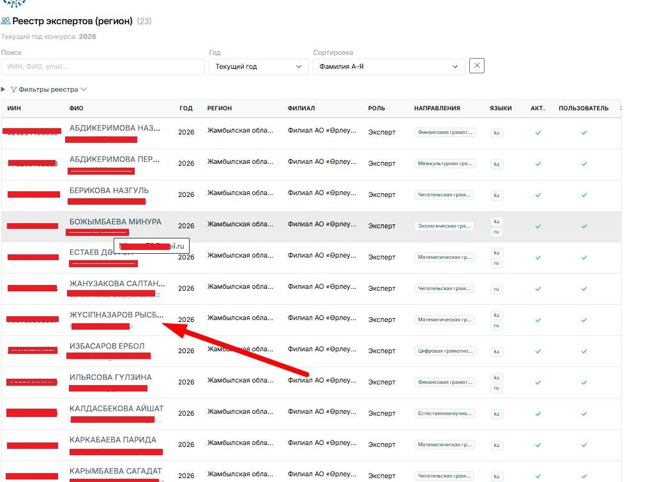
Task: Click the НАПРАВЛЕНИЯ column header
Action: point(437,108)
